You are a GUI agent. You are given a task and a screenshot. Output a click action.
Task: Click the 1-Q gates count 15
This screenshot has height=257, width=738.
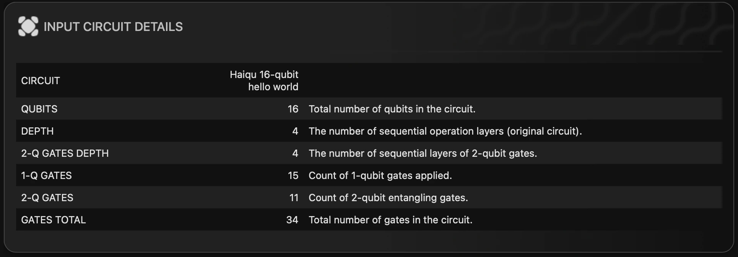click(294, 176)
